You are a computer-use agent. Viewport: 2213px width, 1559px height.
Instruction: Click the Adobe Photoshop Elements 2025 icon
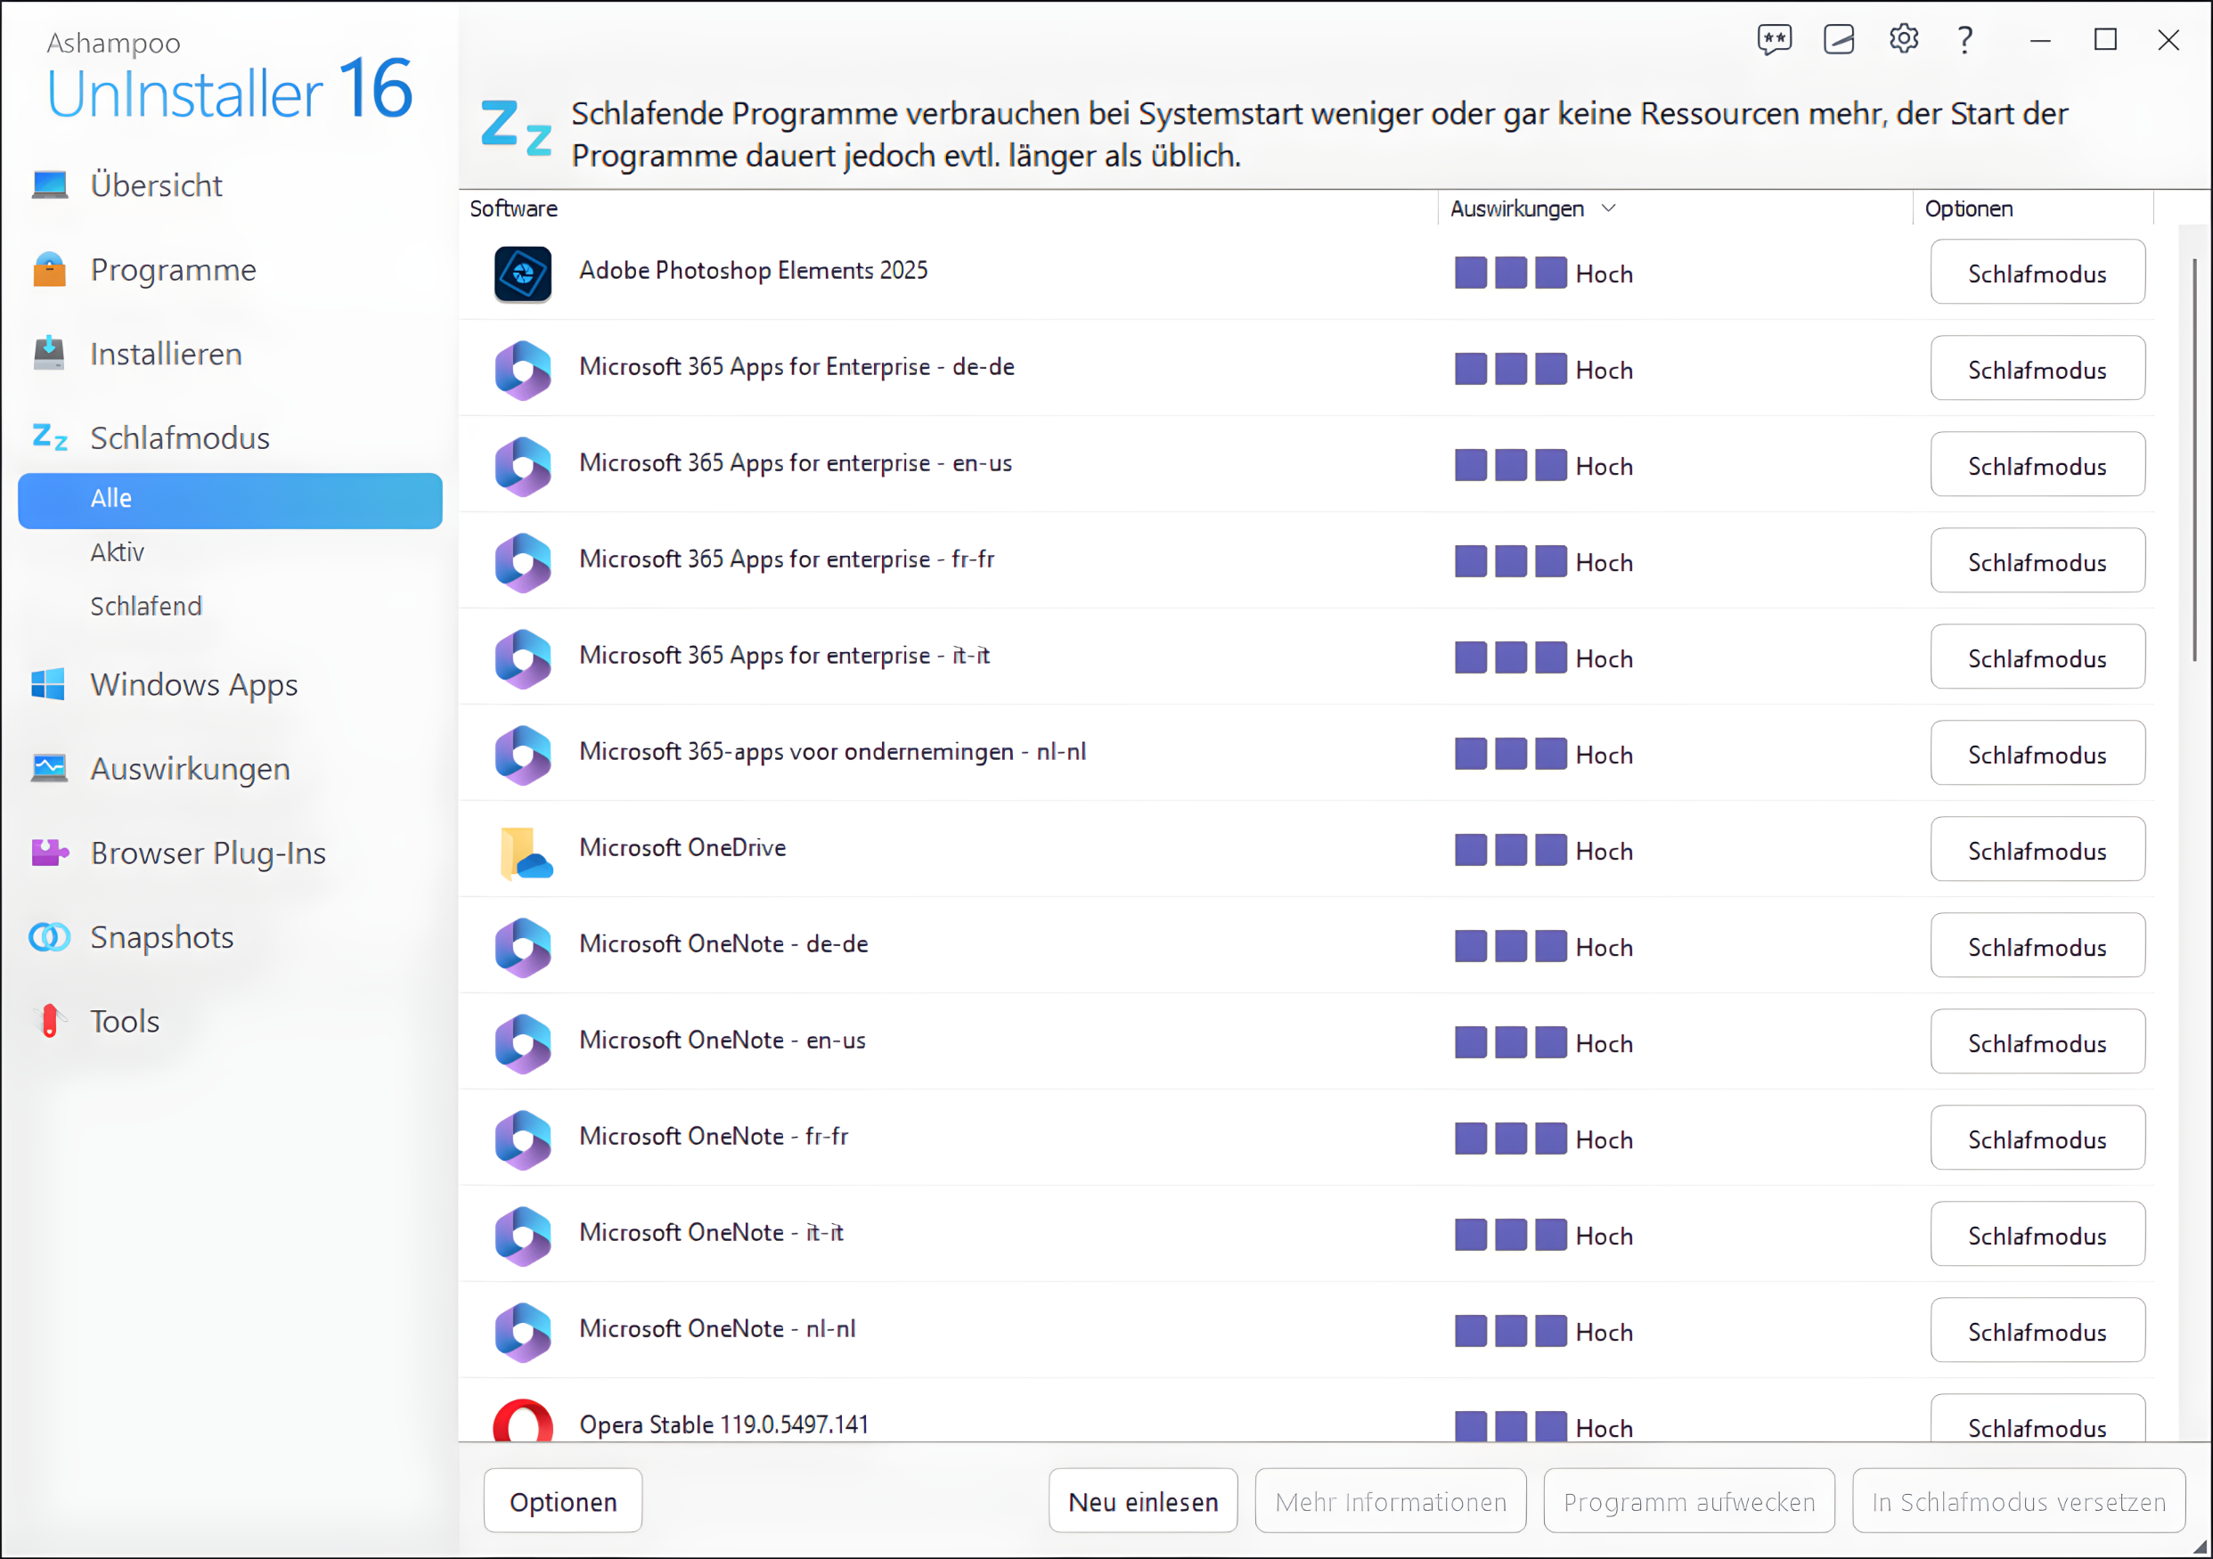click(x=522, y=273)
